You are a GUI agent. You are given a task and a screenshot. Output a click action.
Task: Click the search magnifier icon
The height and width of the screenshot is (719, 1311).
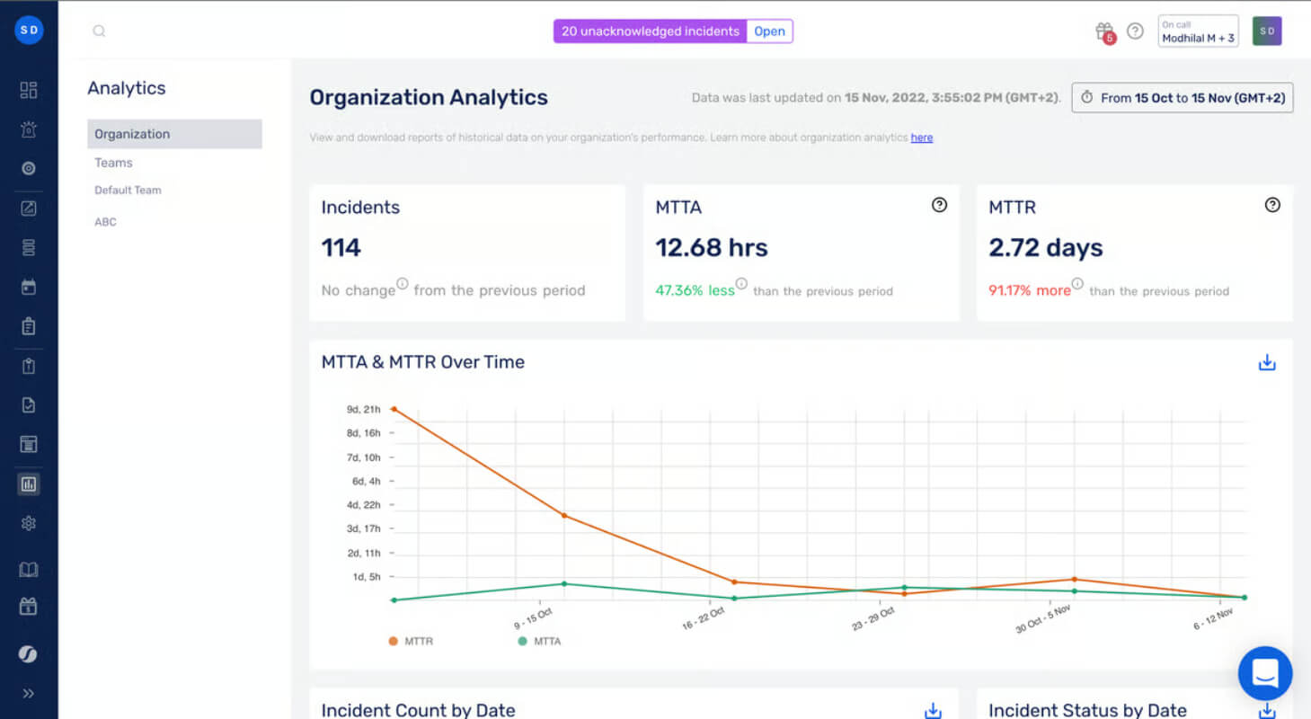pos(99,31)
